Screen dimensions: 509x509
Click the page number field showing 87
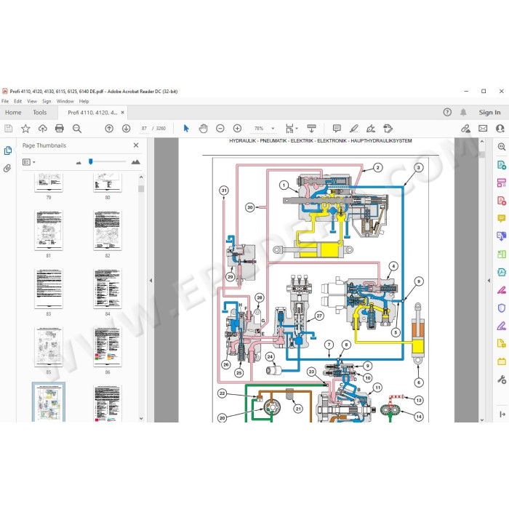[x=144, y=129]
